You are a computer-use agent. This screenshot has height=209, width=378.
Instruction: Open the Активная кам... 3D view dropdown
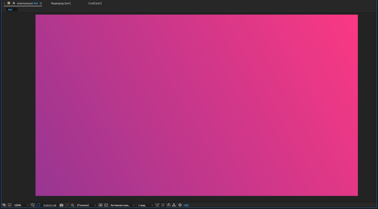coord(122,205)
